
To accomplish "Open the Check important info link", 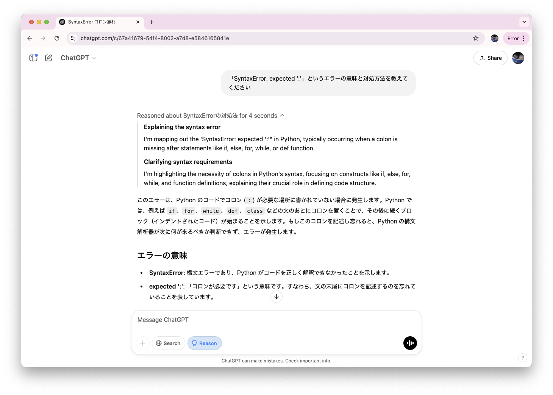I will [x=309, y=361].
